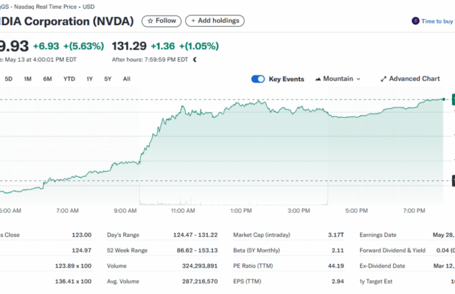Screen dimensions: 455x294
Task: Click the Ex-Dividend Date label
Action: point(382,266)
